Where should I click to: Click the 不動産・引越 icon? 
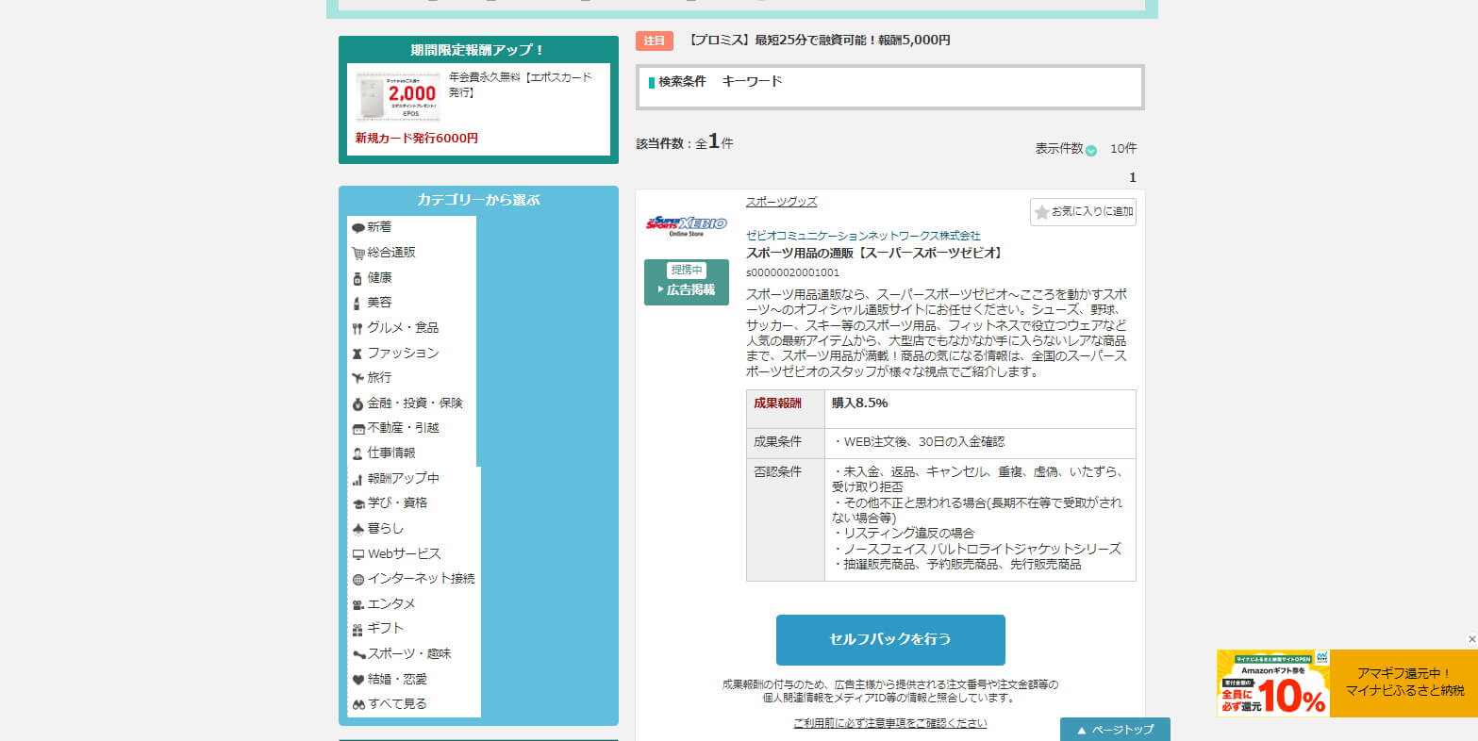357,428
